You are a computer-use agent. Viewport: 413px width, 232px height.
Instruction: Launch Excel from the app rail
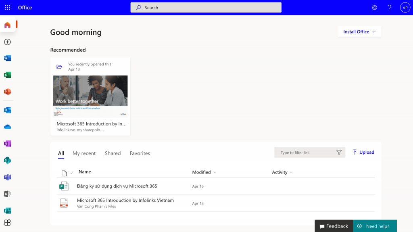click(x=7, y=75)
